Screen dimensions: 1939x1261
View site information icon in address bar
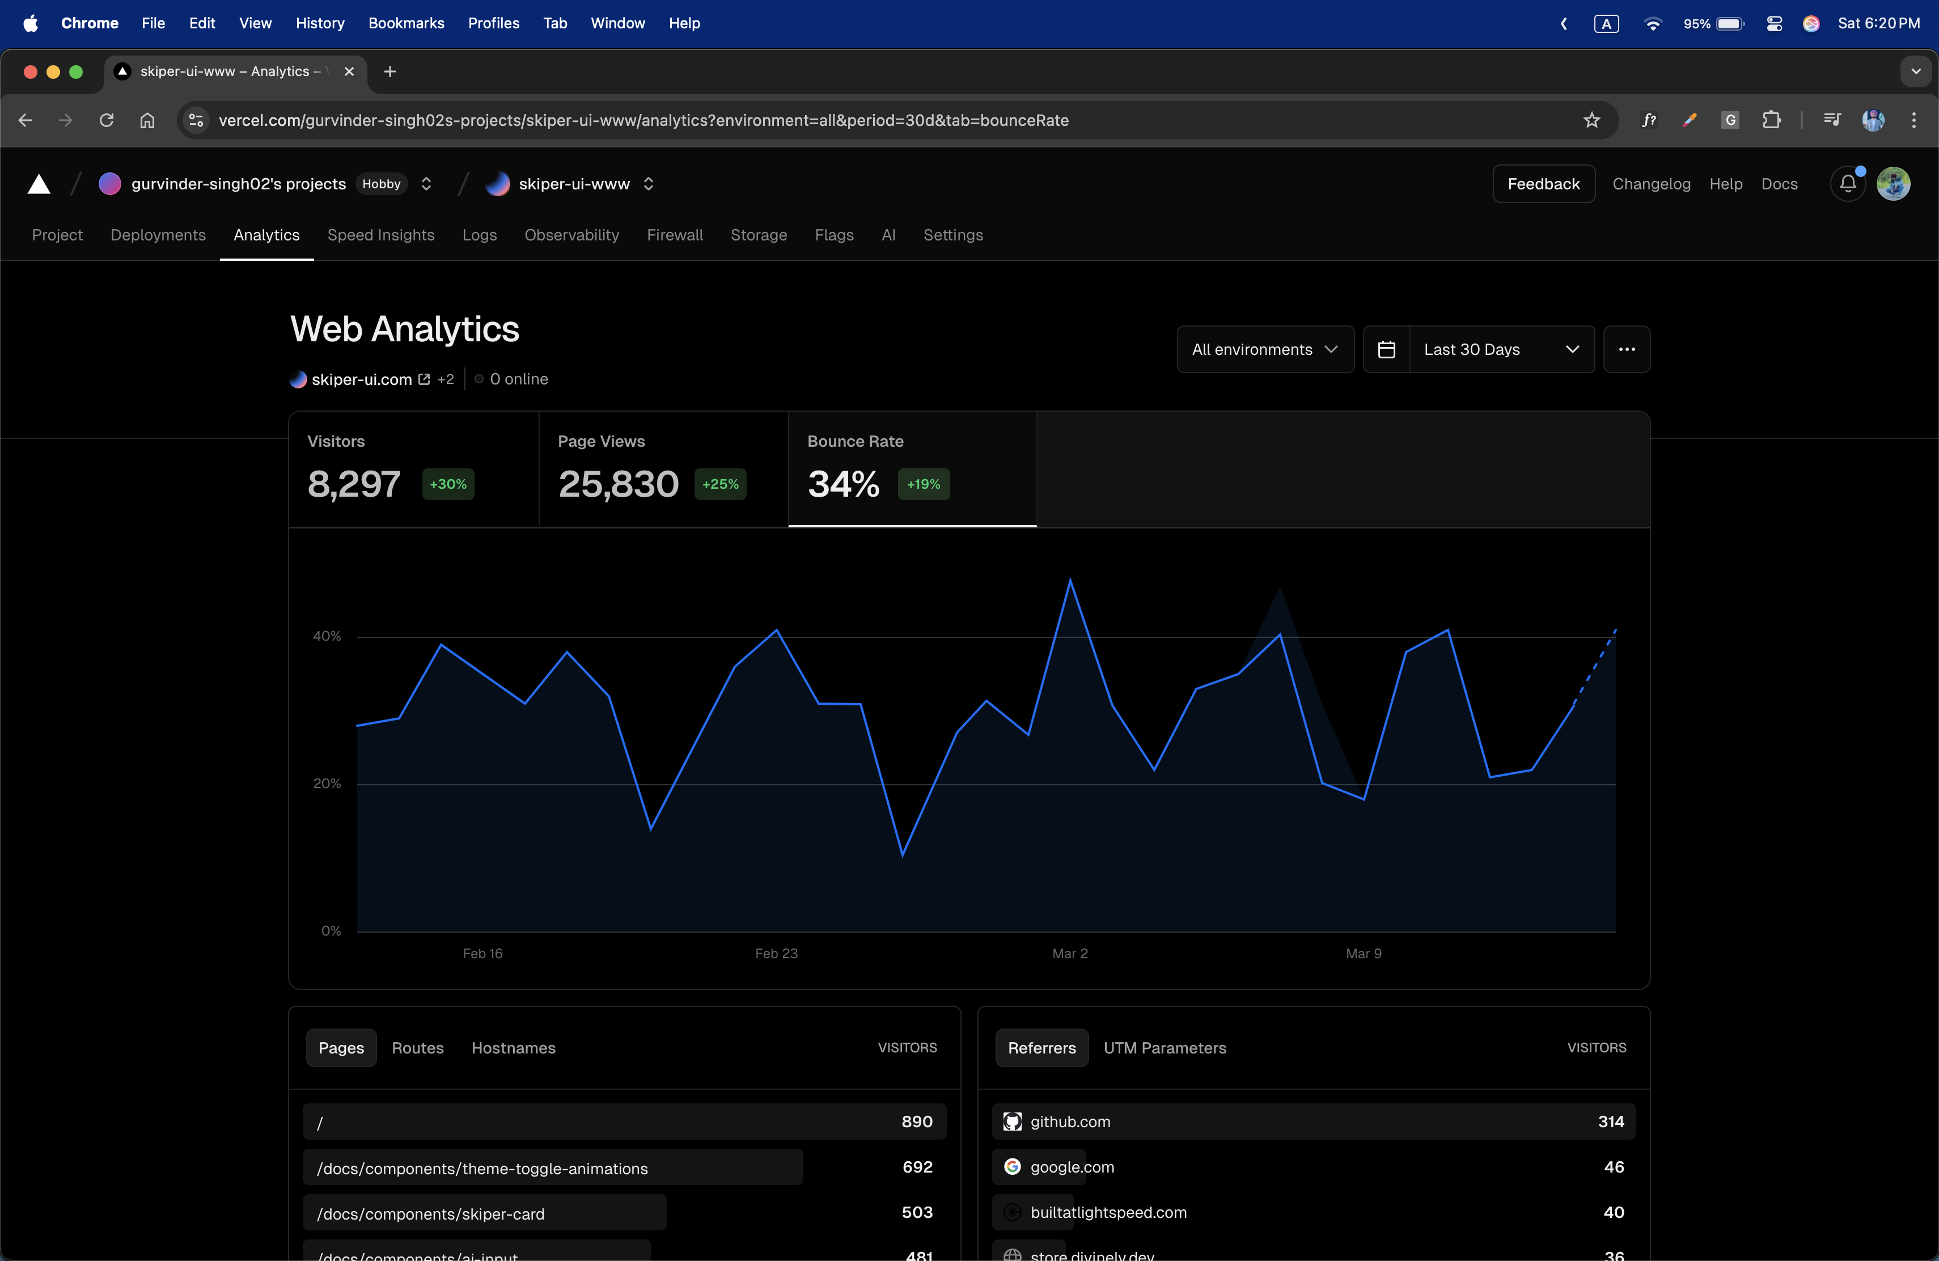pyautogui.click(x=196, y=121)
